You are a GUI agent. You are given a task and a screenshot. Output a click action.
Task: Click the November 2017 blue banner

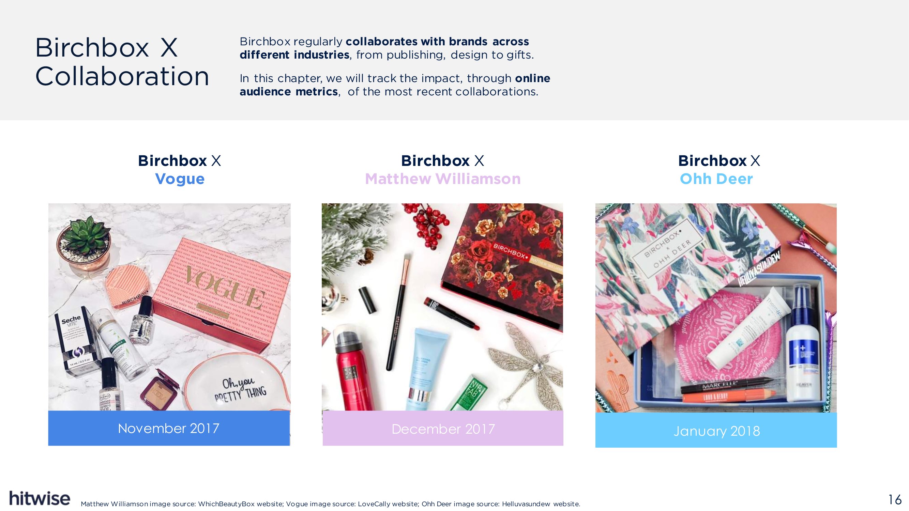point(169,428)
